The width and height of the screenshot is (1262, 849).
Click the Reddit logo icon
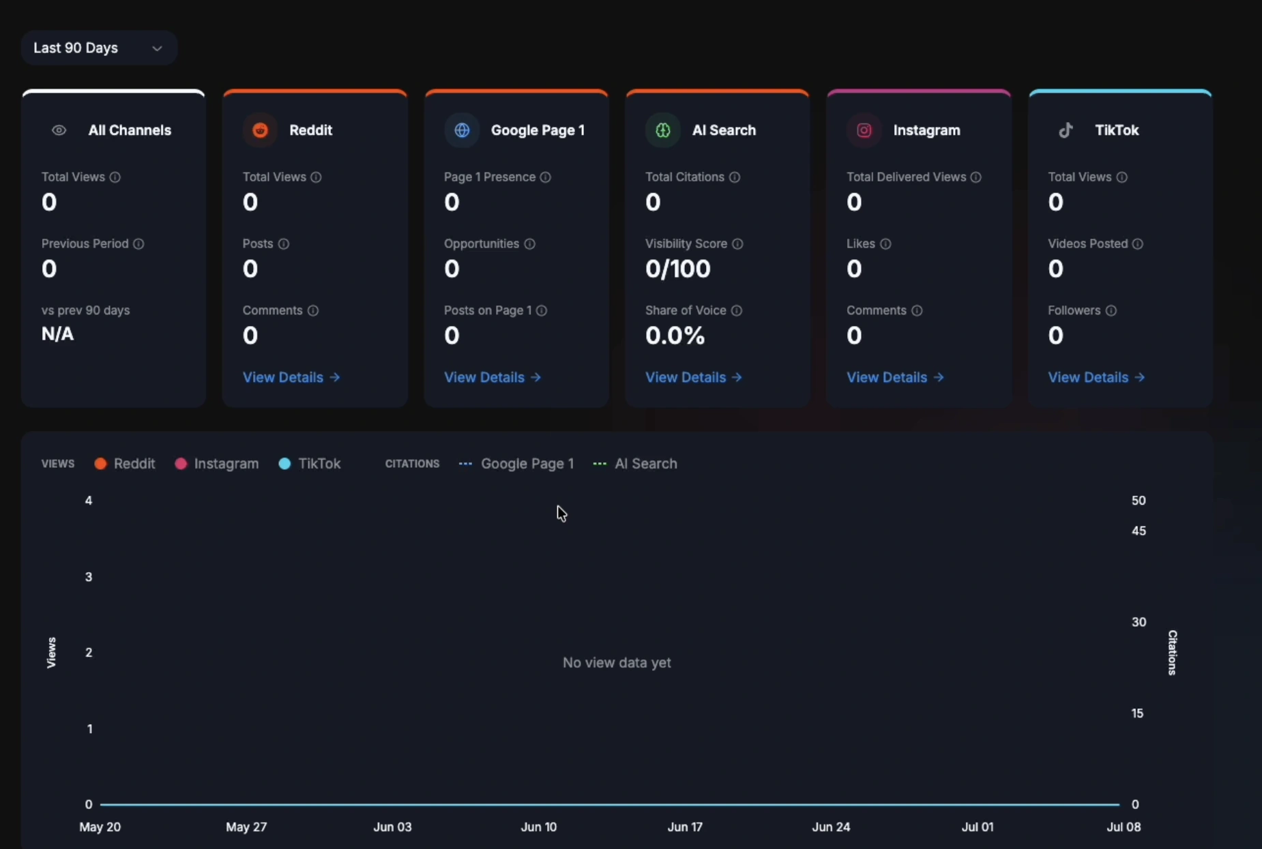point(260,130)
